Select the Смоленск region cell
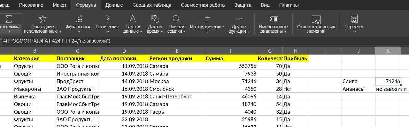The width and height of the screenshot is (409, 127). (x=177, y=89)
